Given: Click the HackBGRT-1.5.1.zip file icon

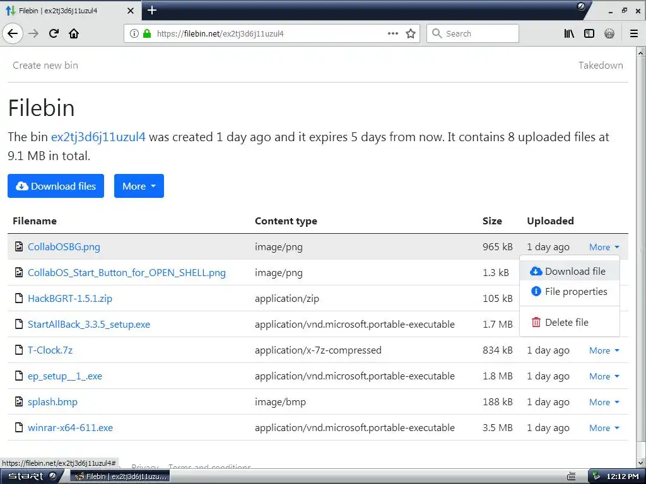Looking at the screenshot, I should [x=18, y=298].
